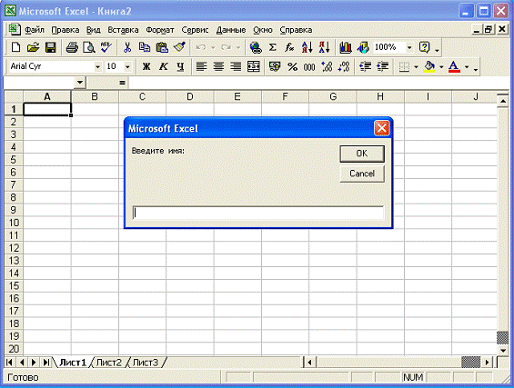Click the AutoSum sigma icon
The image size is (514, 388).
tap(272, 47)
